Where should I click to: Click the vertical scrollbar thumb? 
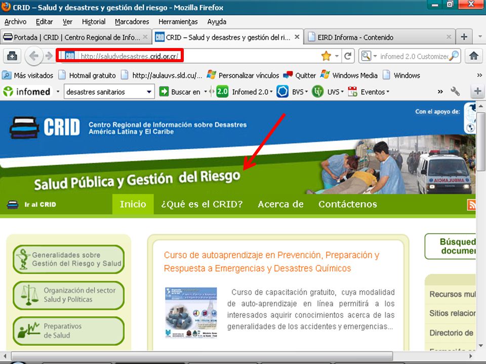[x=481, y=141]
